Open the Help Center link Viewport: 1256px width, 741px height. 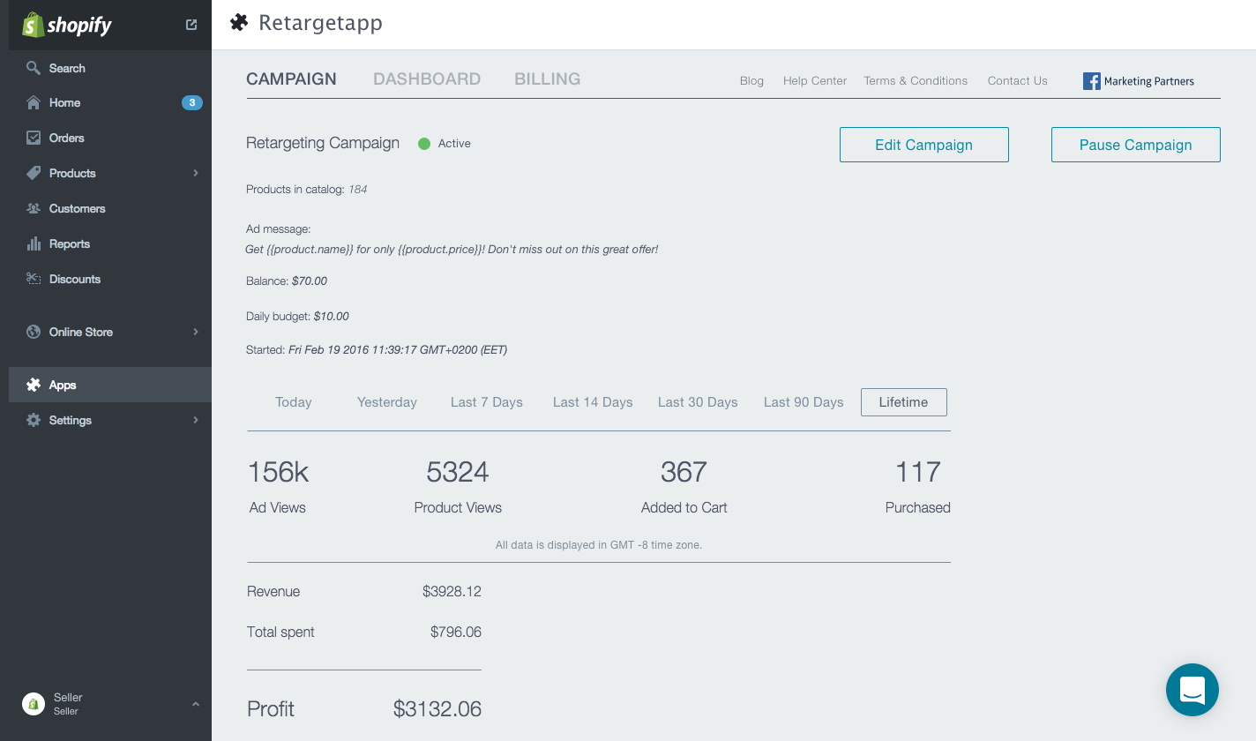[x=814, y=80]
